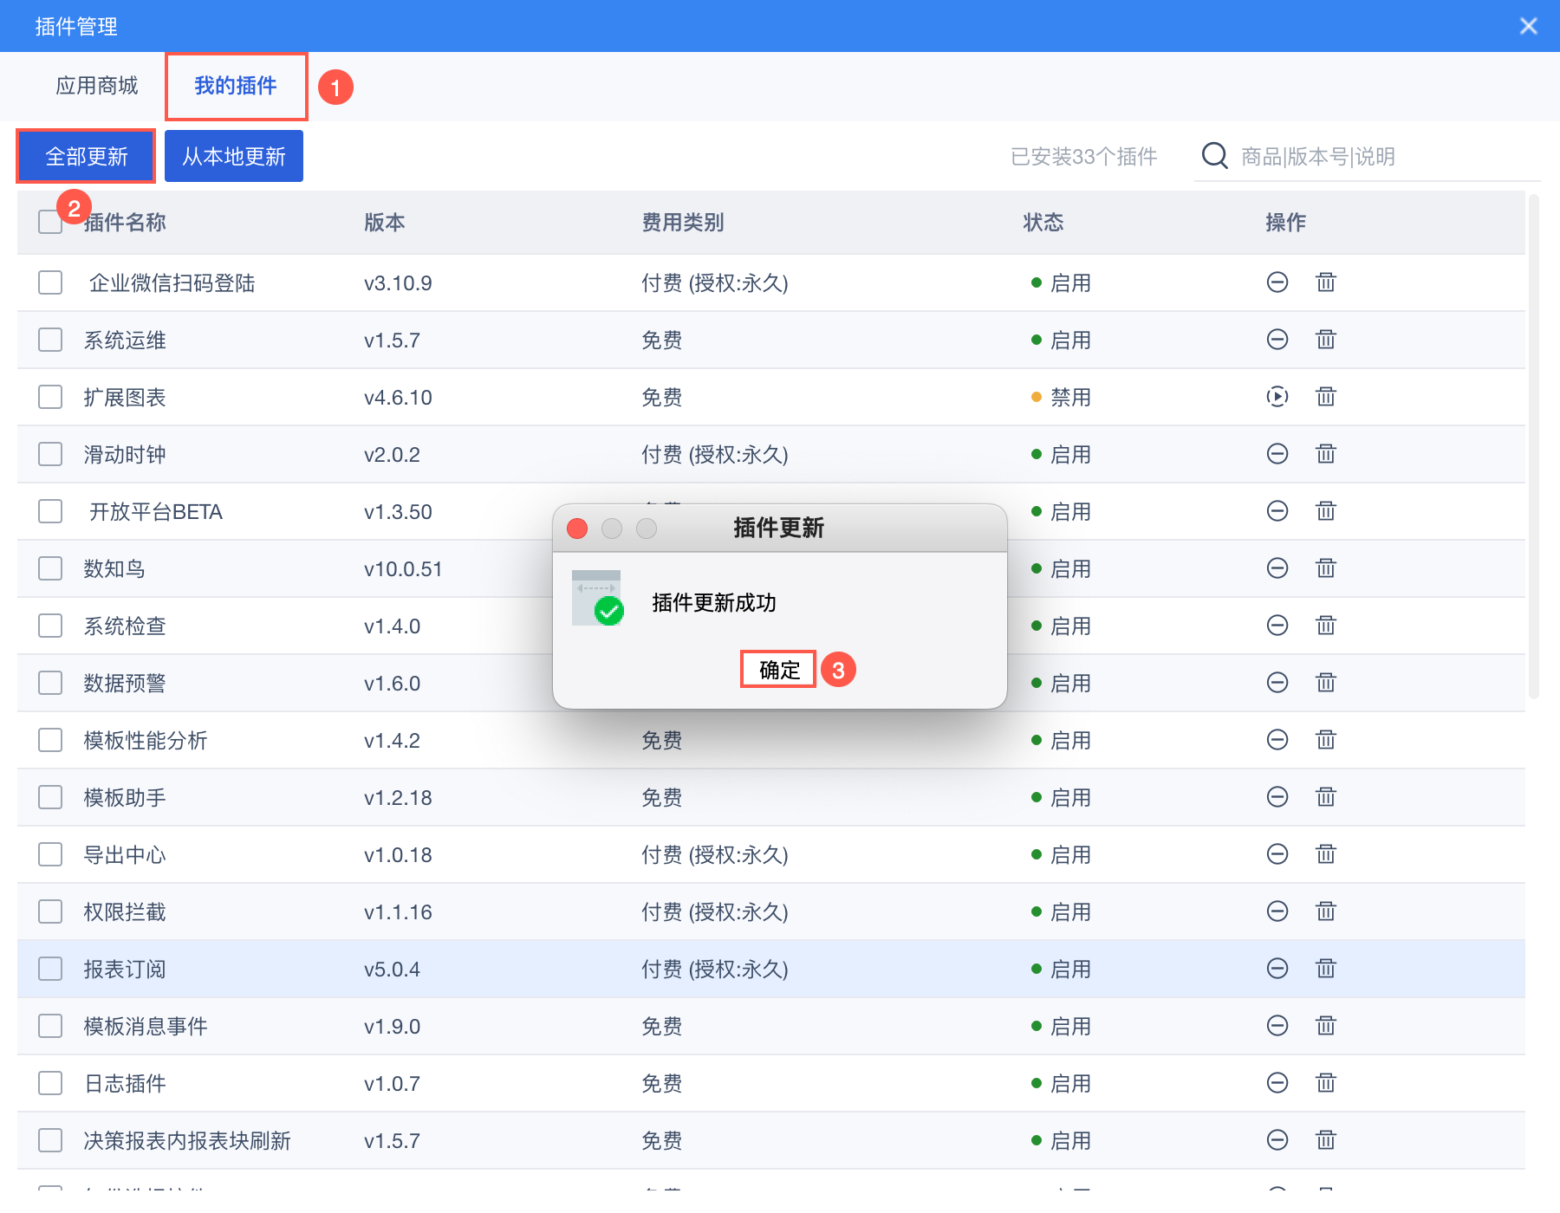Check the 数知鸟 row checkbox
The width and height of the screenshot is (1560, 1213).
click(x=50, y=568)
